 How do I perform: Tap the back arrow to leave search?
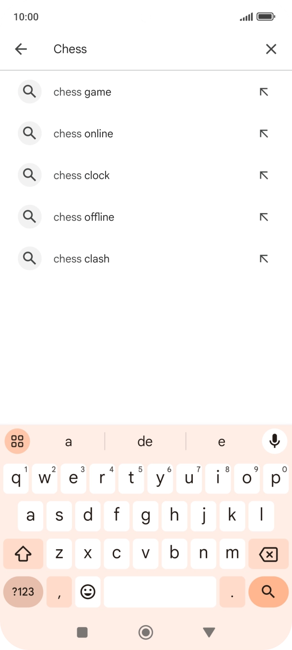21,49
